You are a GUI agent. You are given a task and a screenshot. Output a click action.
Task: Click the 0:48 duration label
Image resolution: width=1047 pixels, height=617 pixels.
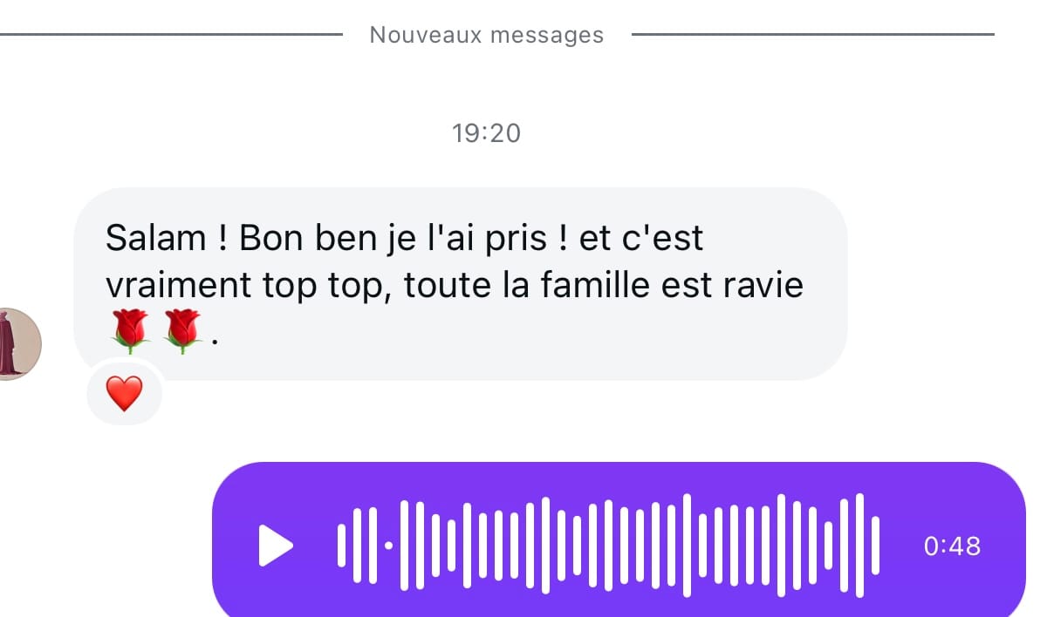(x=952, y=546)
